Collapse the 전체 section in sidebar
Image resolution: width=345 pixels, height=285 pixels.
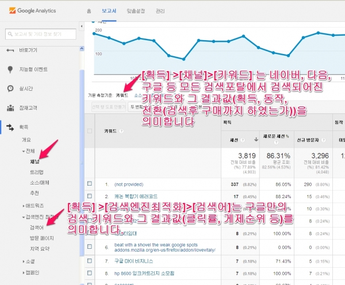[x=24, y=151]
